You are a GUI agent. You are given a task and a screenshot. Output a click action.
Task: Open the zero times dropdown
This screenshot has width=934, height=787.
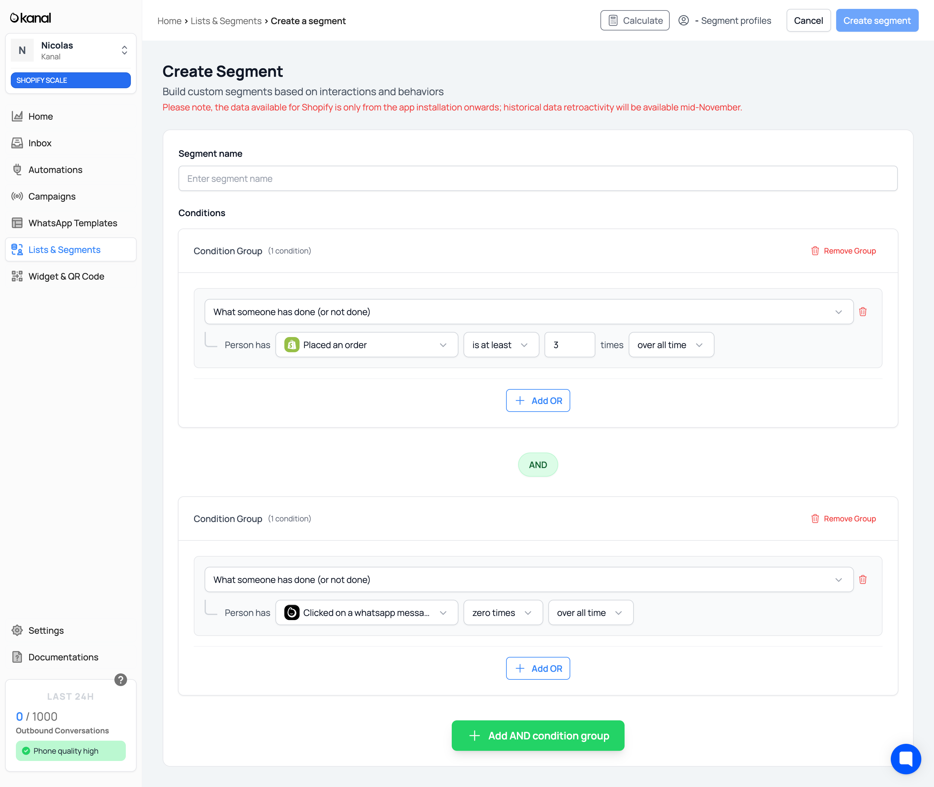[503, 612]
